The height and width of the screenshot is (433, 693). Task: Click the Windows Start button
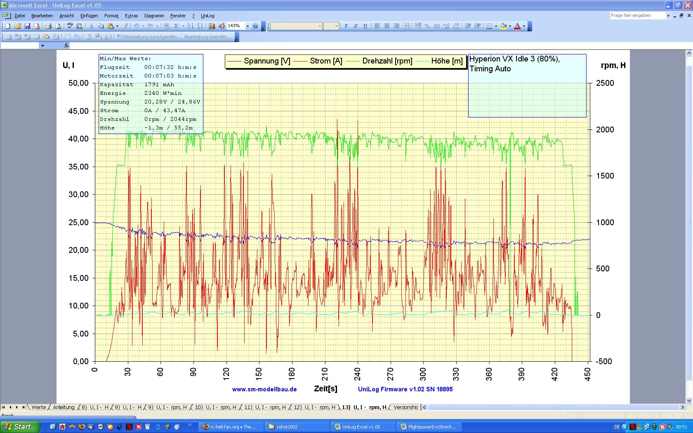[20, 427]
